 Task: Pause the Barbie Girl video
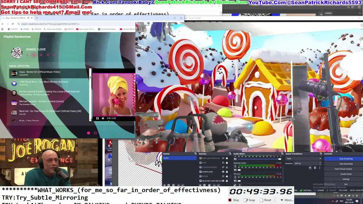(x=97, y=118)
